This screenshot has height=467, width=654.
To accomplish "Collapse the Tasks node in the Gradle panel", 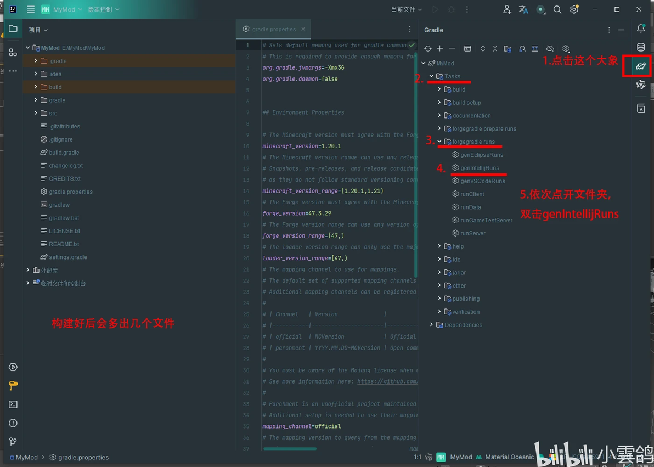I will click(x=431, y=76).
